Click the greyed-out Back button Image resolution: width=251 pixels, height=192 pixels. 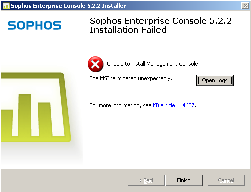pos(146,180)
